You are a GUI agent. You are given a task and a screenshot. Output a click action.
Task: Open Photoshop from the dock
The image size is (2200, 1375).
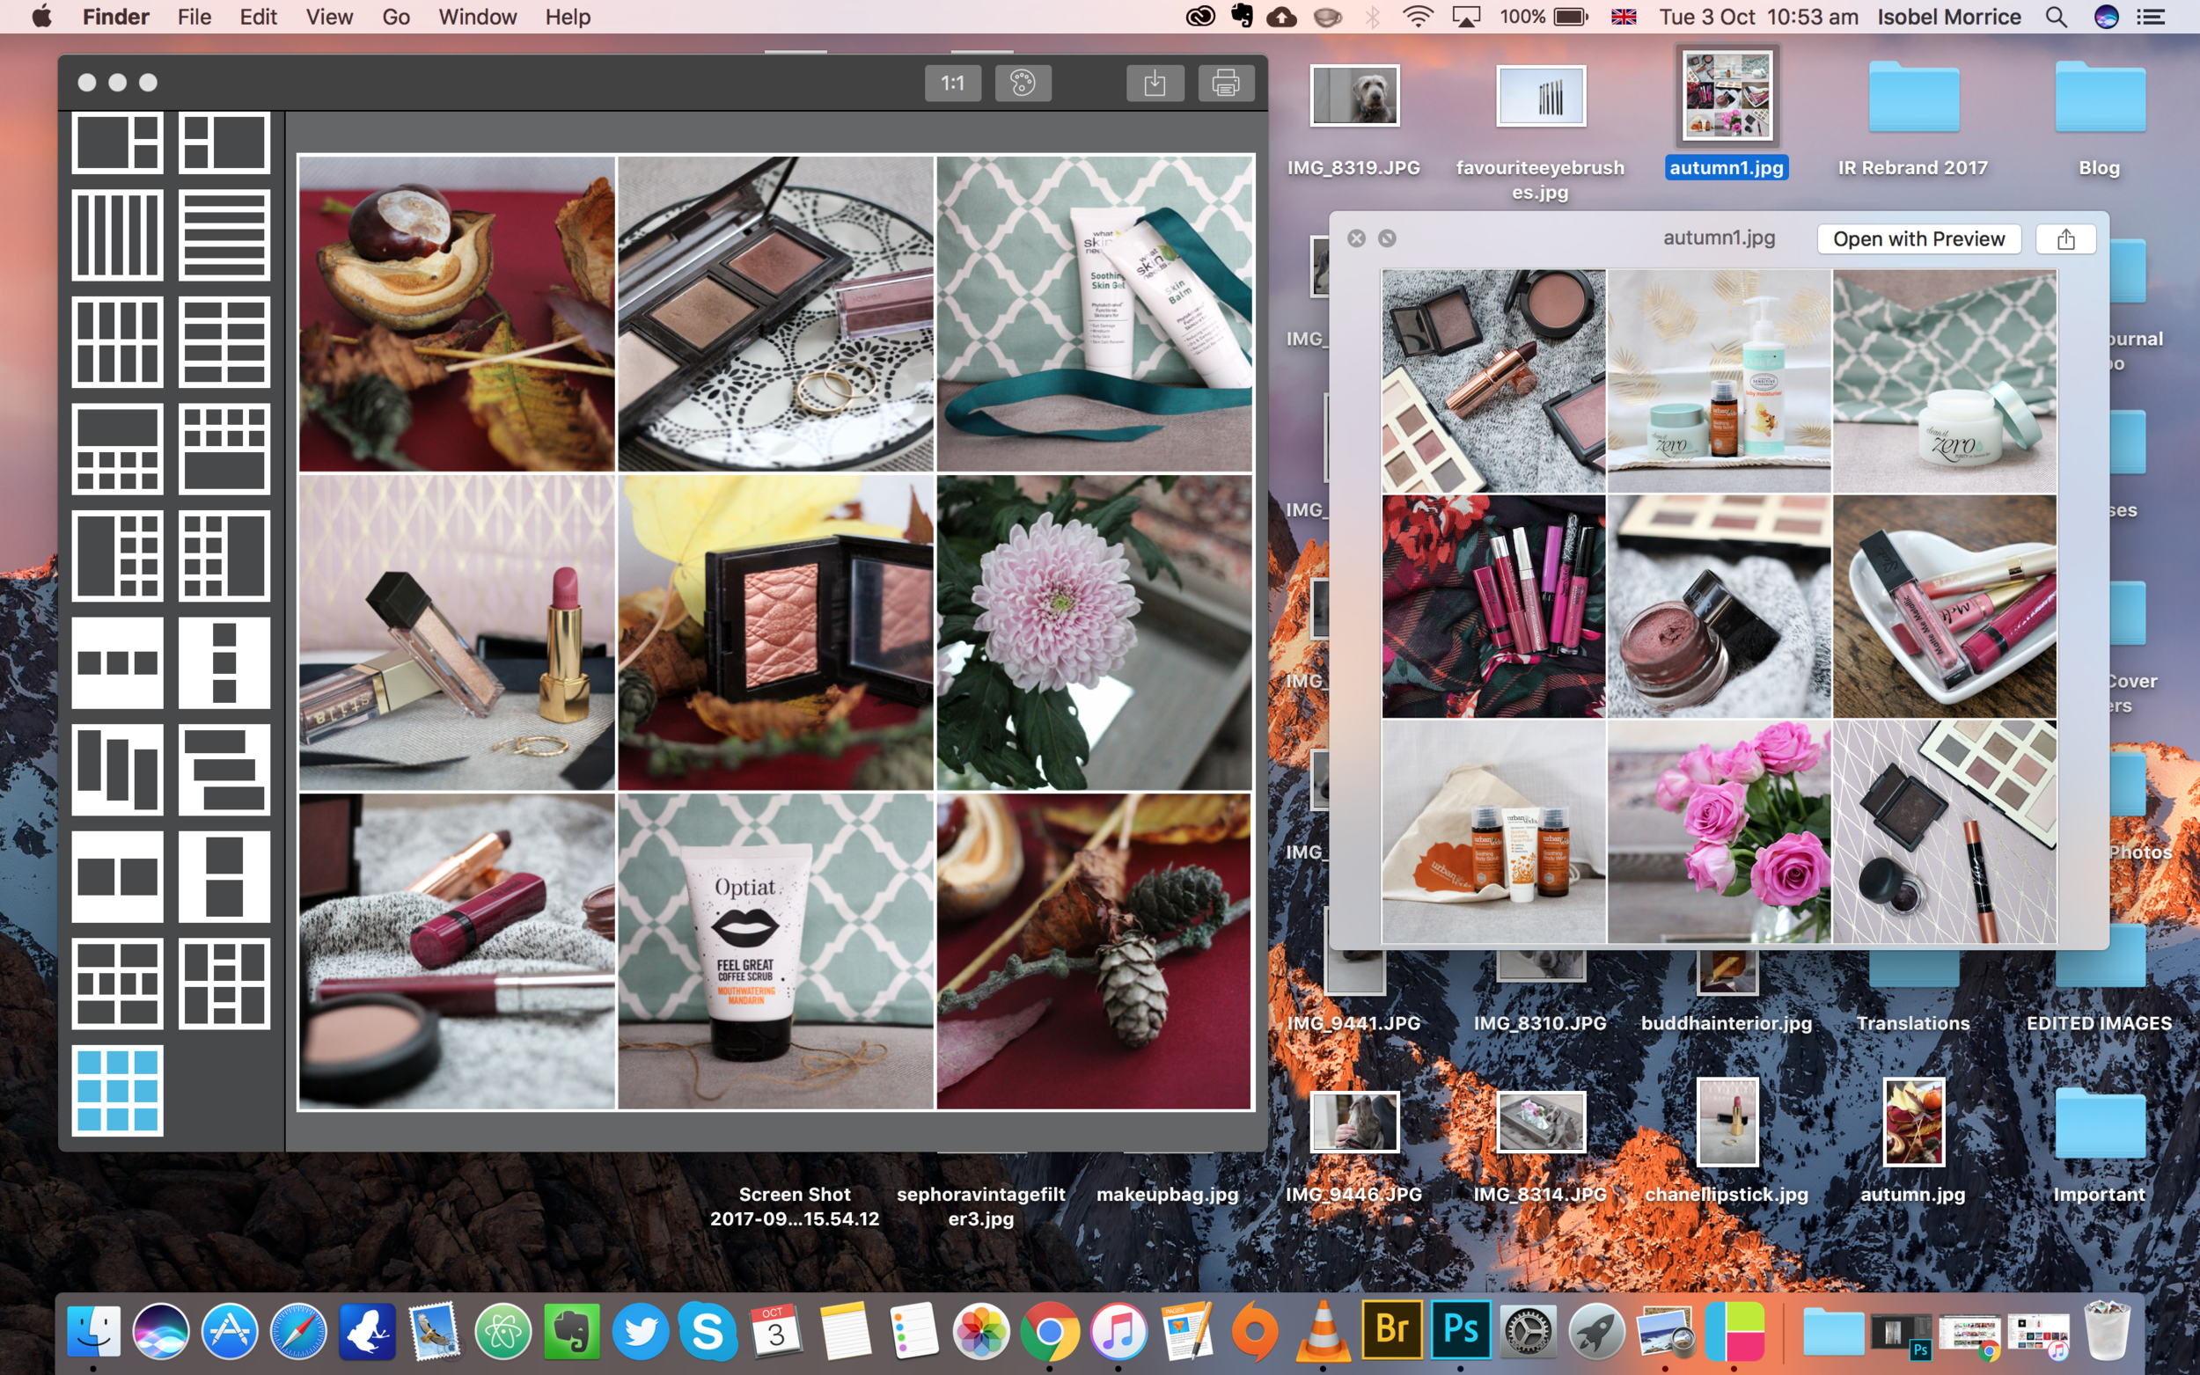point(1461,1329)
